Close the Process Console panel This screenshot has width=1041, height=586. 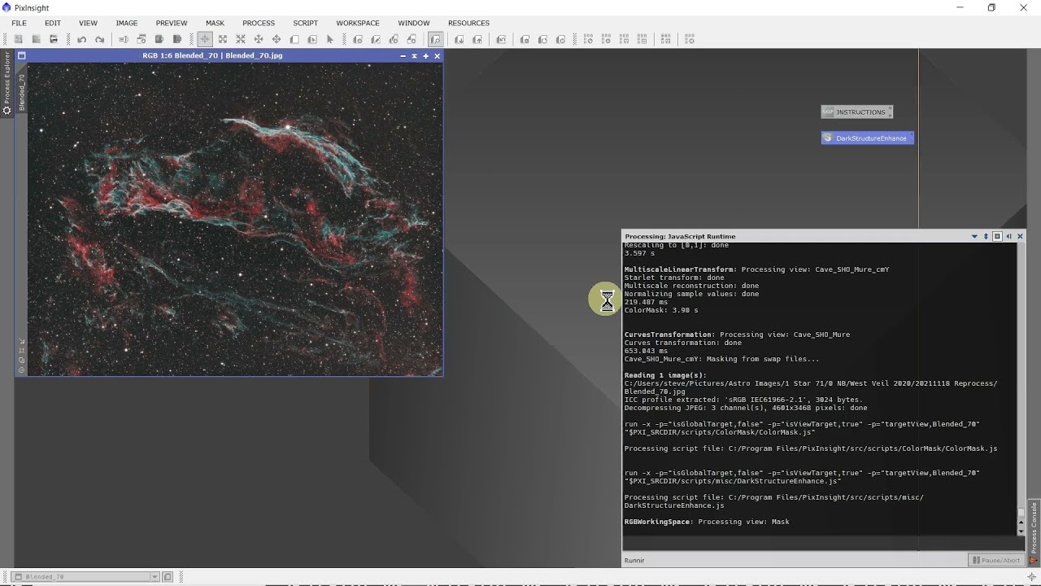(x=1020, y=237)
